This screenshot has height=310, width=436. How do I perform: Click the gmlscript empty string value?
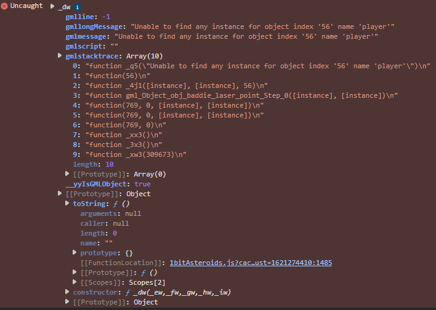click(113, 46)
